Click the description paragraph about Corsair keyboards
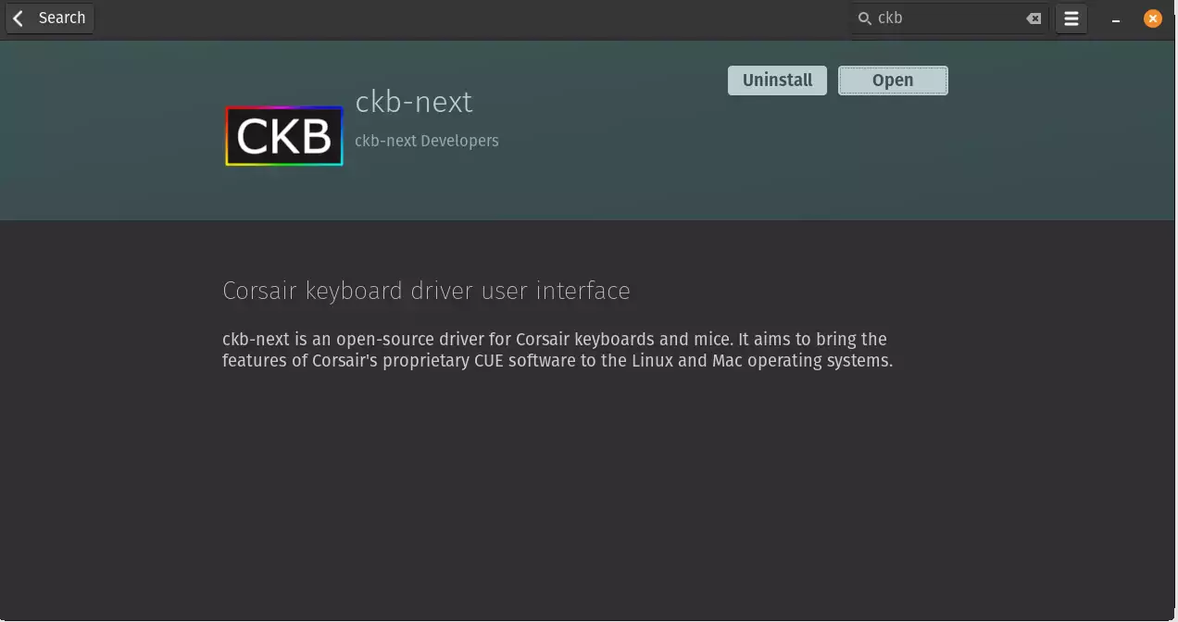The width and height of the screenshot is (1178, 622). (558, 350)
